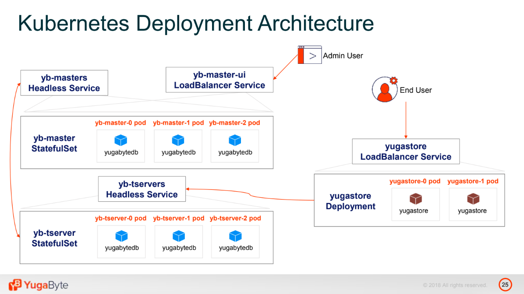Select the yb-master-2 pod cube icon
This screenshot has width=524, height=294.
point(235,140)
